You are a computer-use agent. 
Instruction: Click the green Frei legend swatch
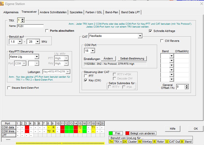(111, 133)
